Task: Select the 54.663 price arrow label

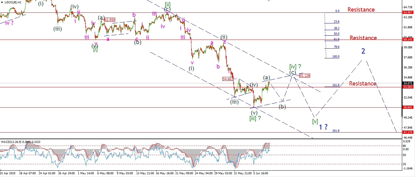Action: pos(228,79)
